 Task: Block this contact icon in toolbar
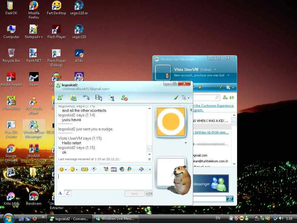point(124,98)
